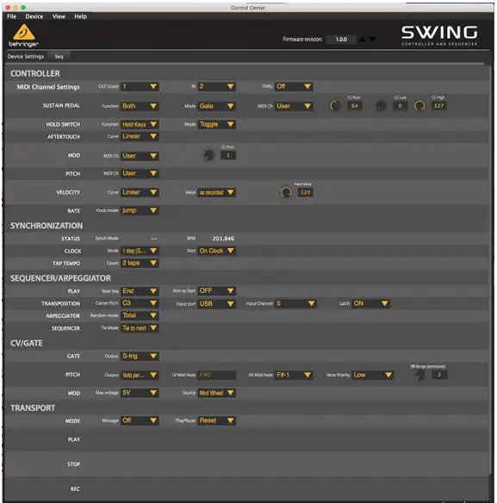Adjust PB Range semitones knob
Screen dimensions: 497x503
click(419, 375)
